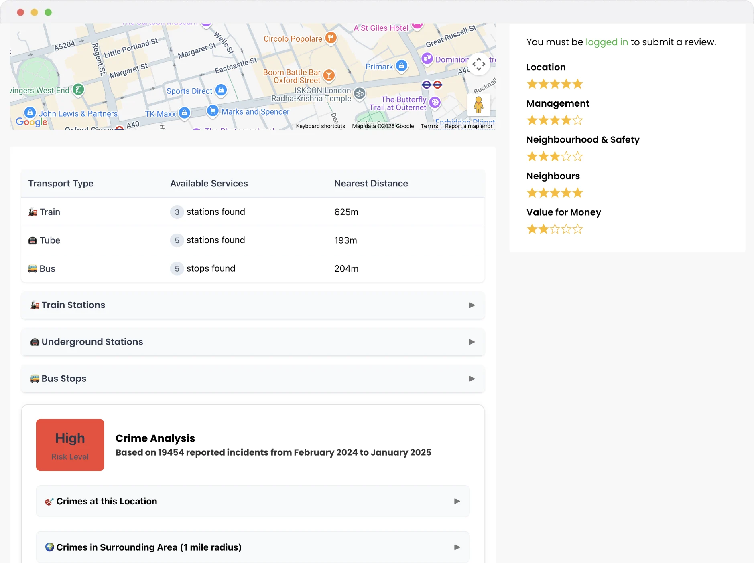Click the Boom Battle Bar map marker
Viewport: 754px width, 563px height.
click(x=329, y=75)
